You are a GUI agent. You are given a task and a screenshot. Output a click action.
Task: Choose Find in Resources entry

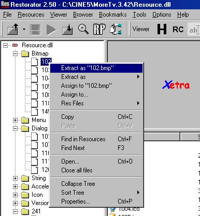click(96, 139)
